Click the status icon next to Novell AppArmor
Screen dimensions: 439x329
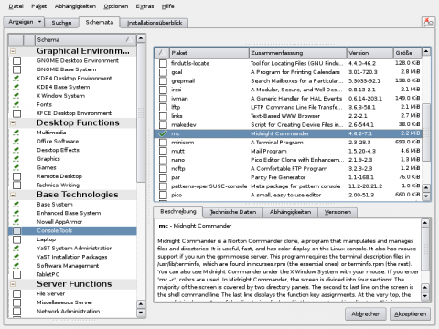[x=16, y=222]
